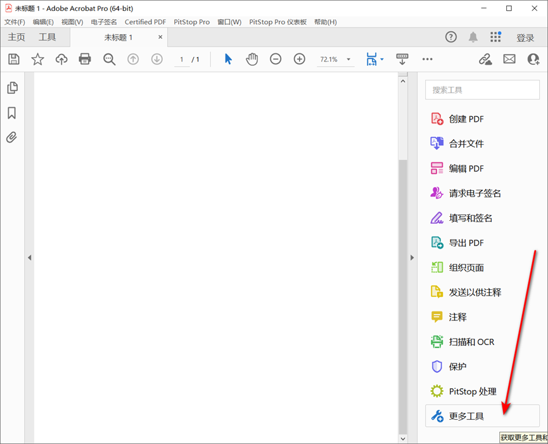Open the Attachments paperclip icon
Image resolution: width=548 pixels, height=444 pixels.
pyautogui.click(x=11, y=138)
